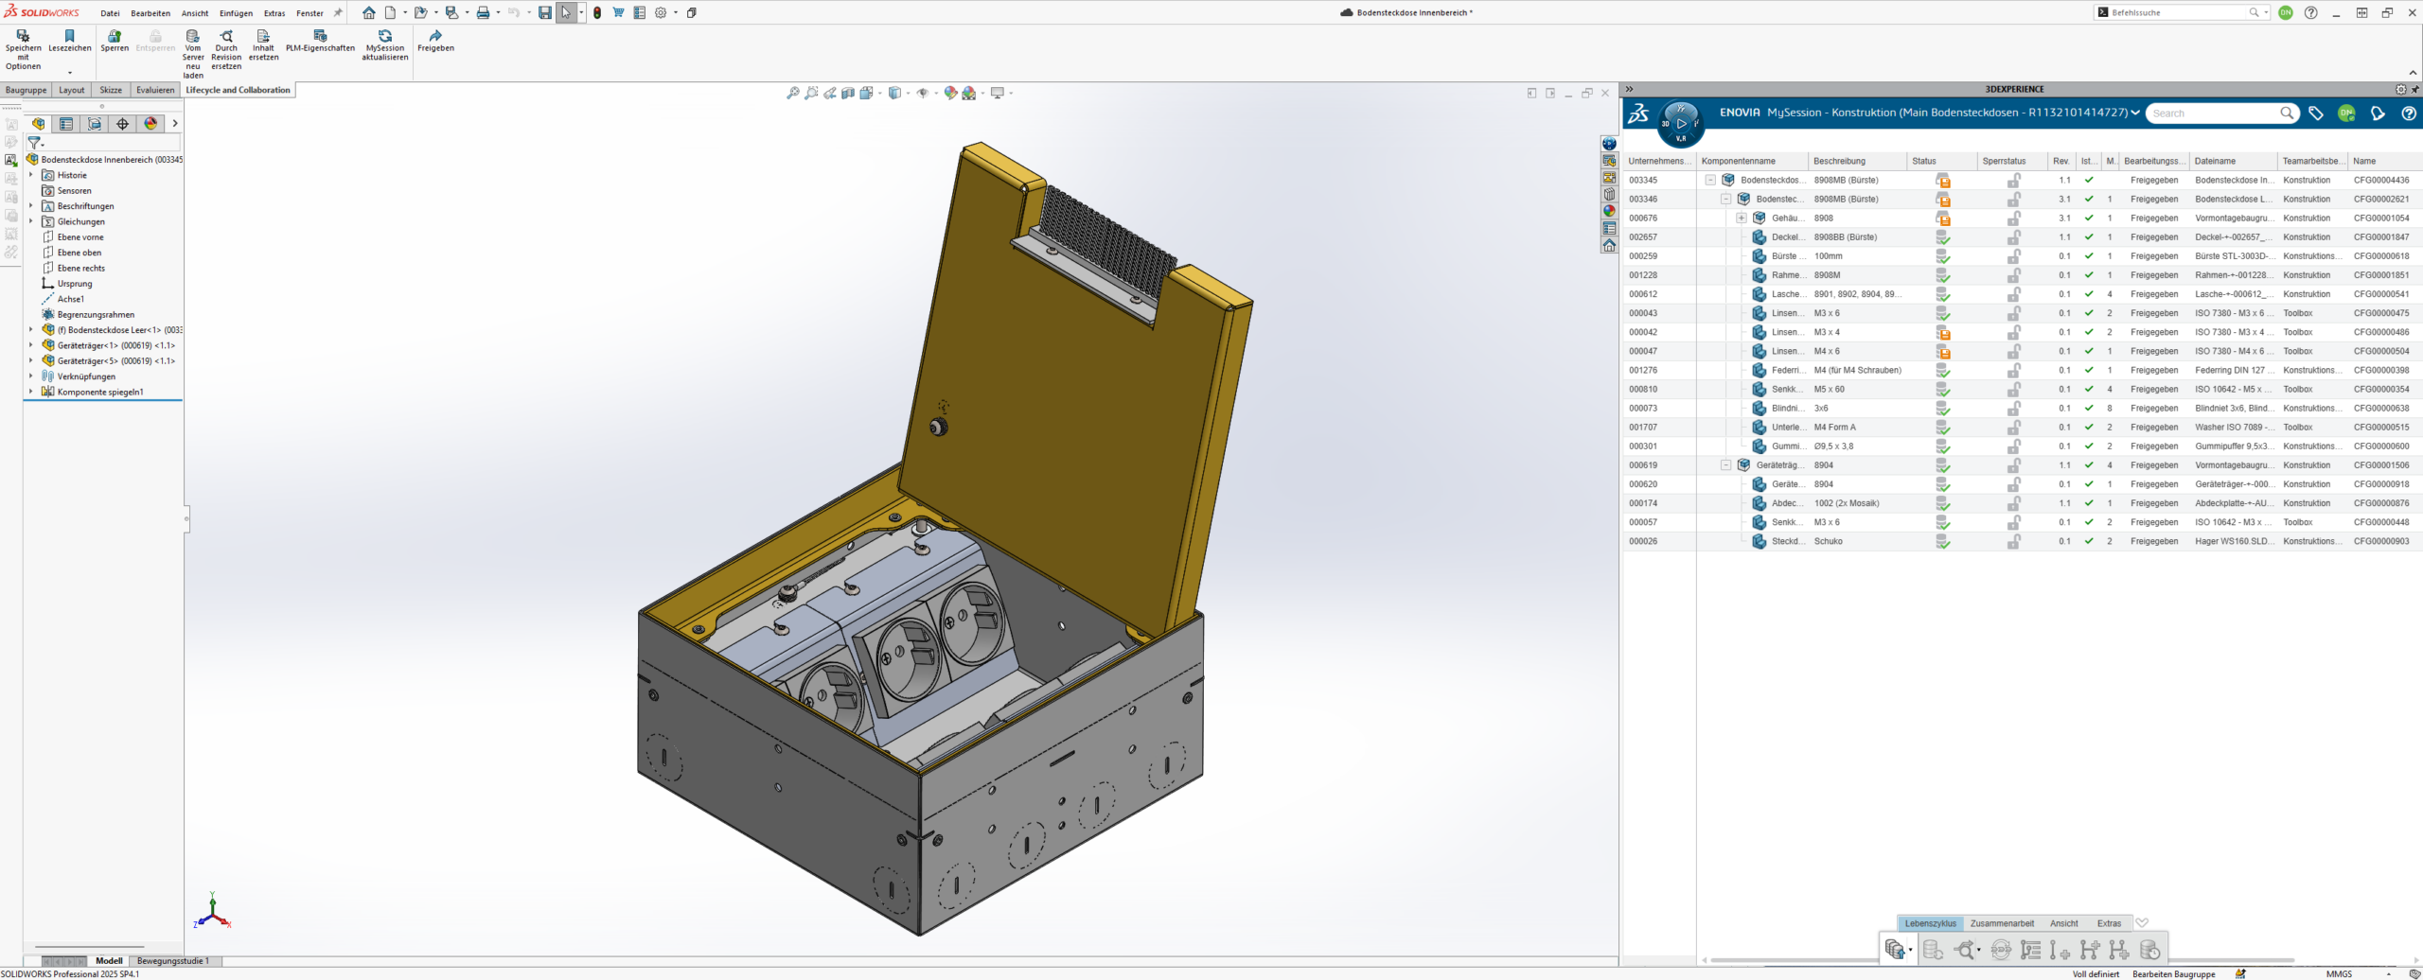Open the Datei menu
The width and height of the screenshot is (2423, 980).
point(110,13)
